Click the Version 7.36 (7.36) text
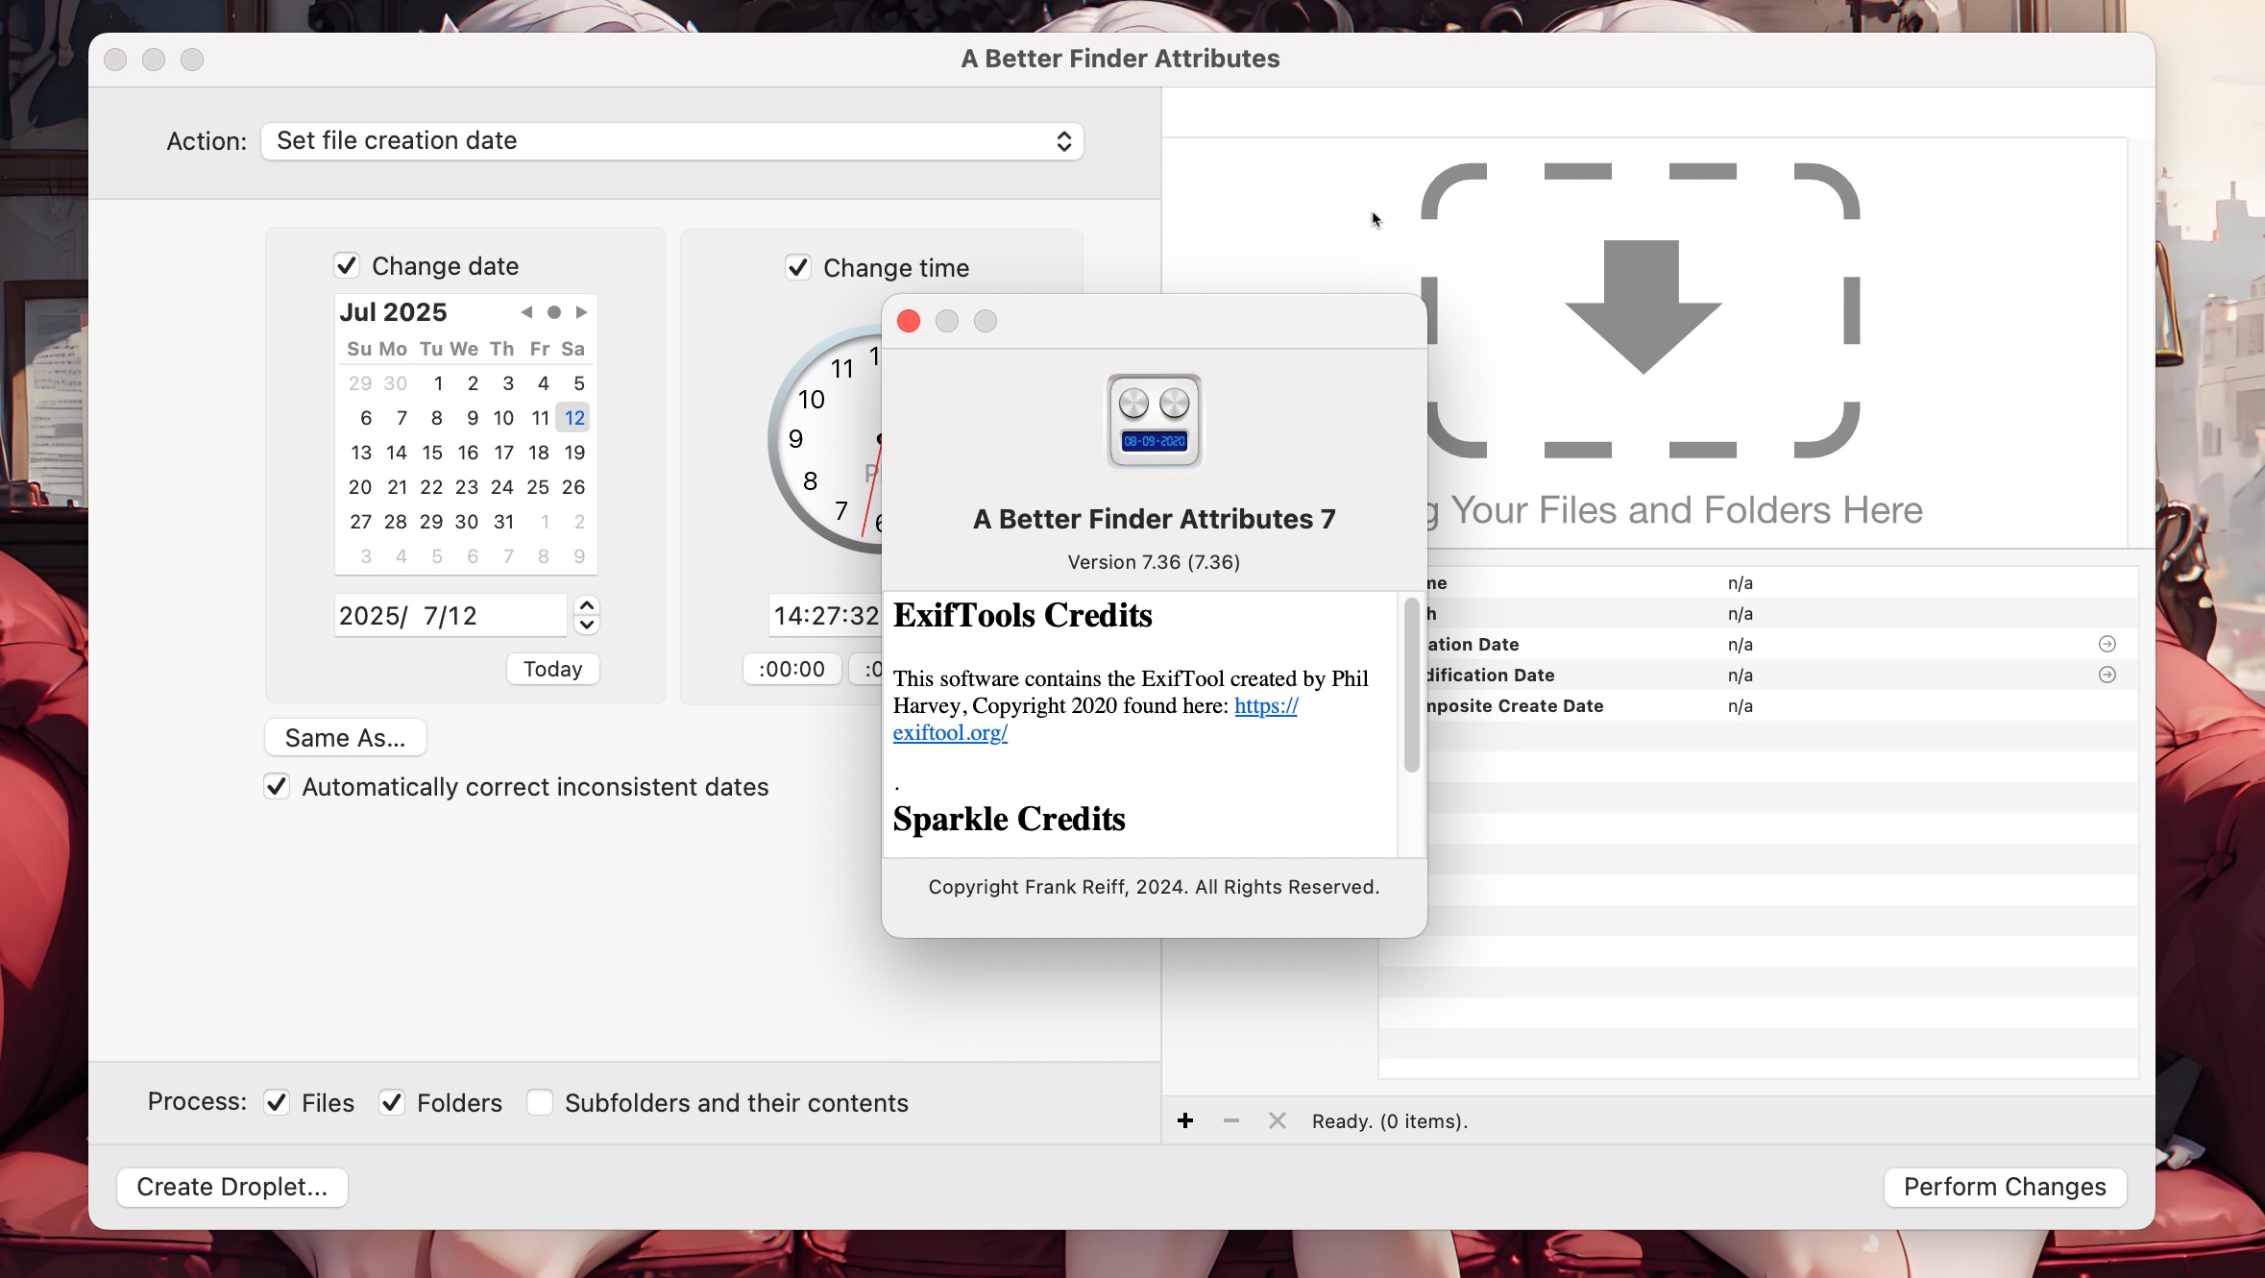 point(1154,562)
